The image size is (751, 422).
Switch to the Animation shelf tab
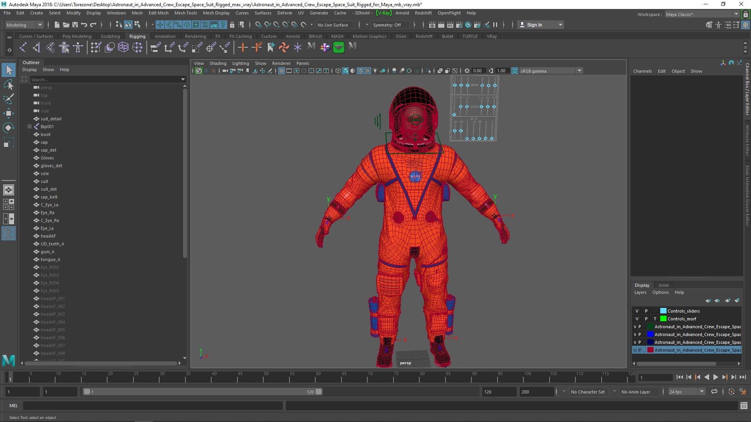coord(165,36)
